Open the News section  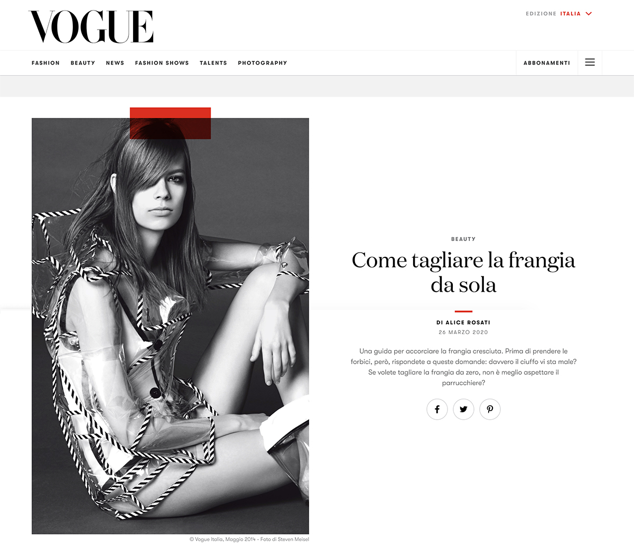[115, 63]
